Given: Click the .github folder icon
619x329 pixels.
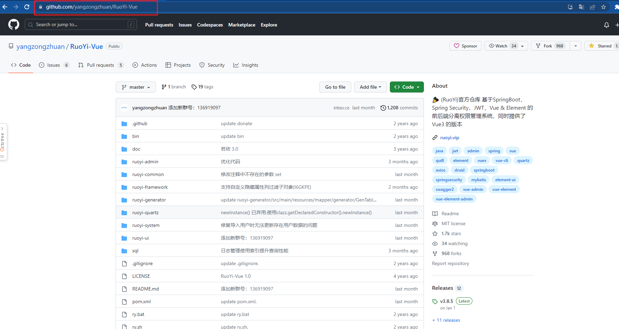Looking at the screenshot, I should click(x=124, y=124).
